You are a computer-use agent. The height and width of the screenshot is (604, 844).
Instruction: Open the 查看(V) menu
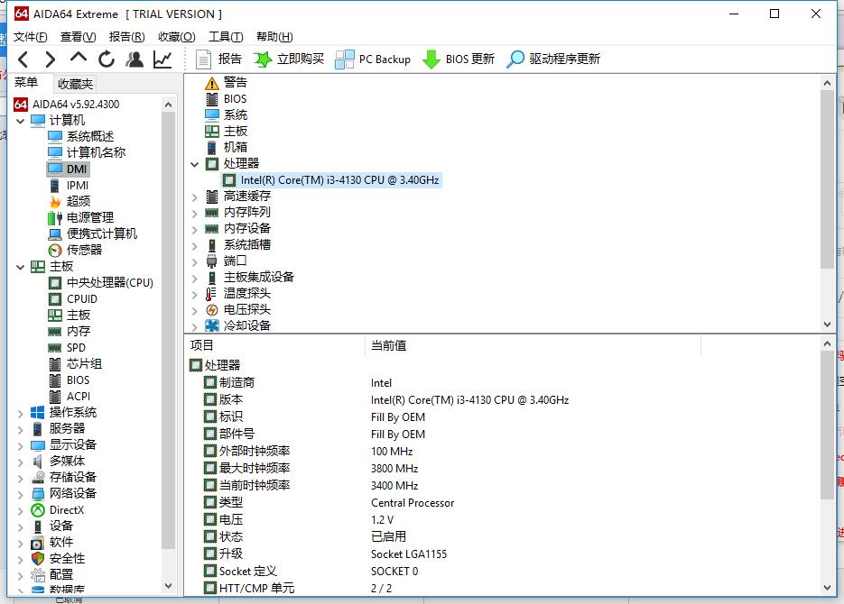pos(78,37)
